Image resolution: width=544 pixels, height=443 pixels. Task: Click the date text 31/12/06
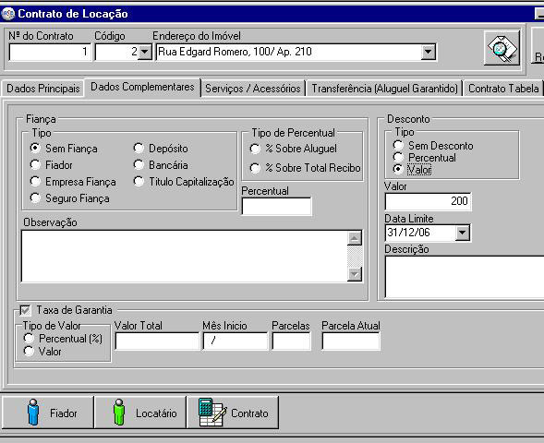[408, 232]
